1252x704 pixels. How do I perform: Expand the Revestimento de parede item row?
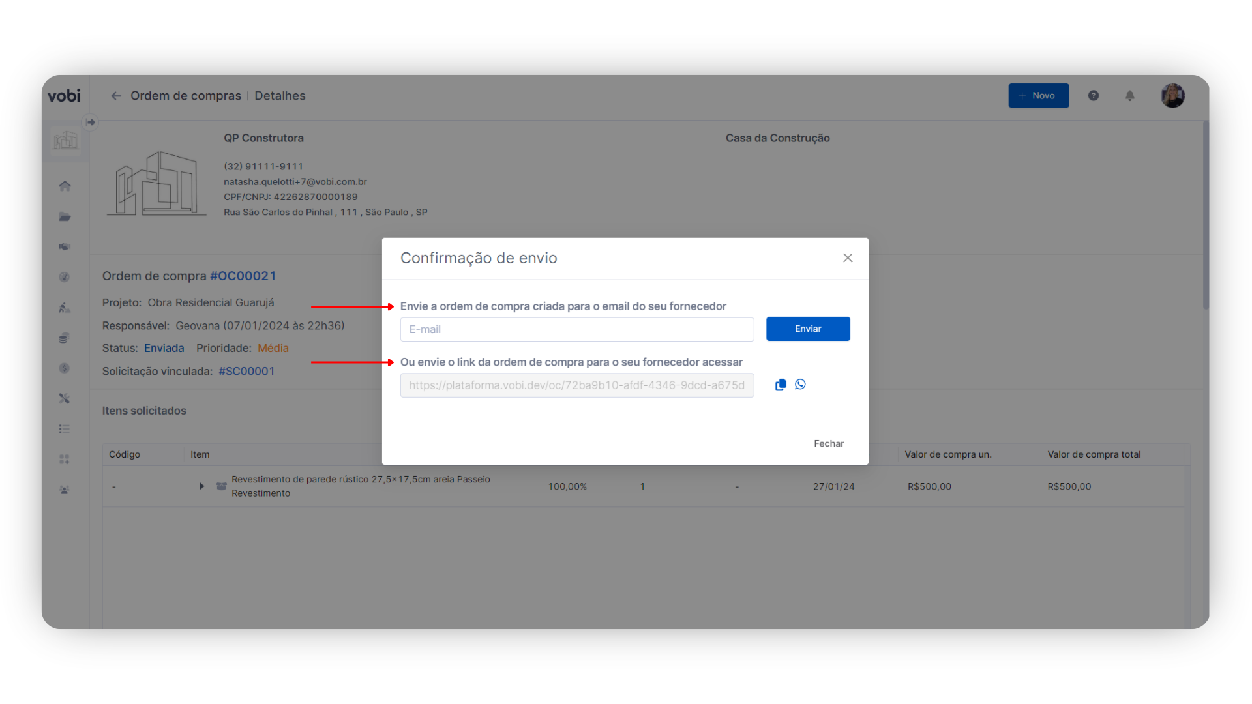(x=201, y=486)
